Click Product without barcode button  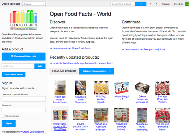13,75
